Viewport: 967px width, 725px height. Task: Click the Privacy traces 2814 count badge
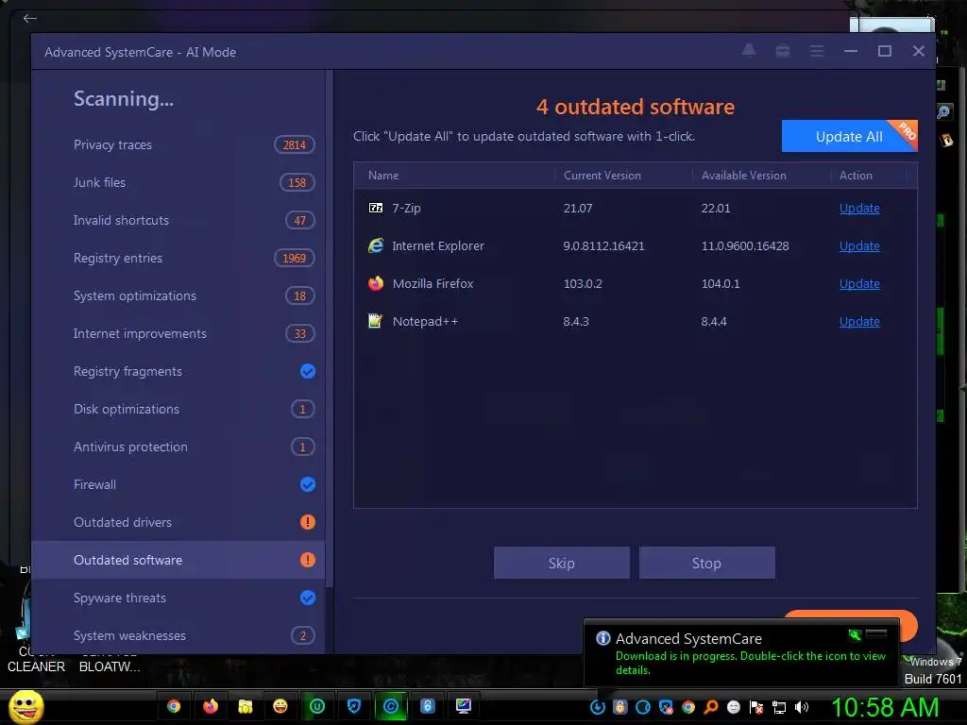pyautogui.click(x=295, y=144)
